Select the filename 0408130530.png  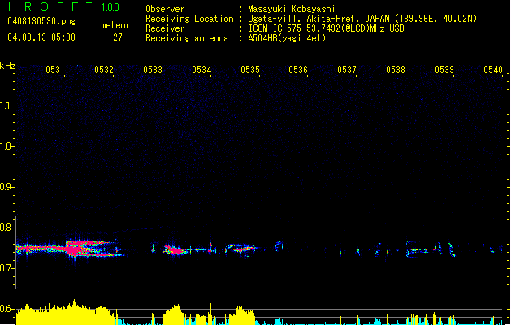pyautogui.click(x=41, y=21)
